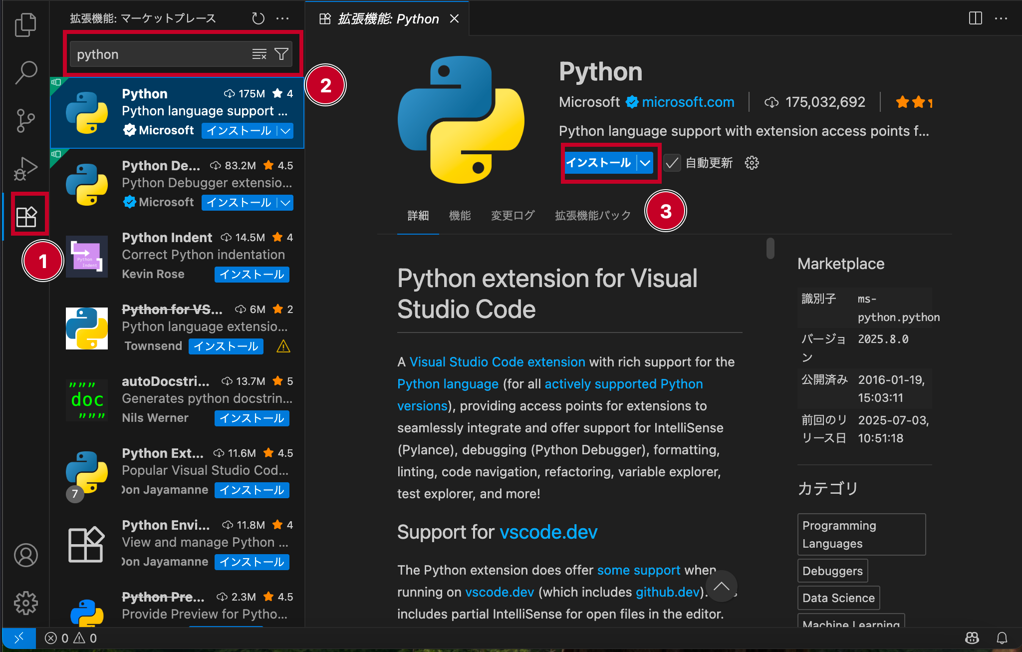
Task: Switch to the 拡張機能パック tab
Action: click(593, 216)
